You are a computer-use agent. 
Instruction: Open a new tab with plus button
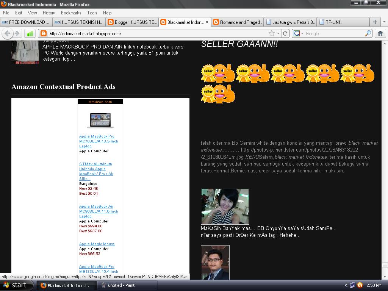point(375,22)
